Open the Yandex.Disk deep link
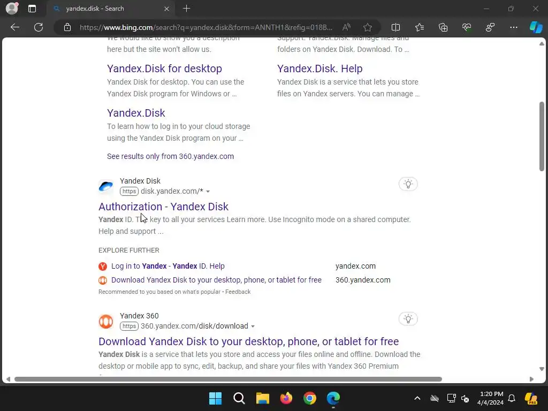548x411 pixels. (x=136, y=113)
